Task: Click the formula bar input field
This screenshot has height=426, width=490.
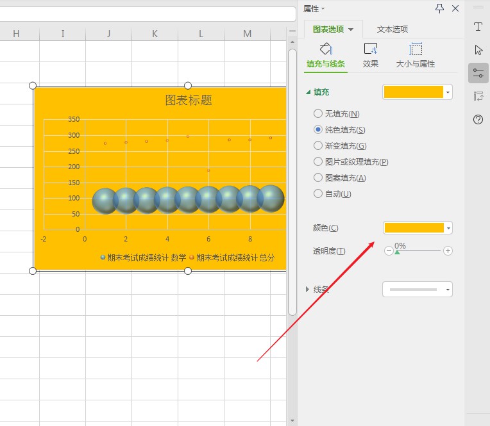Action: 148,14
